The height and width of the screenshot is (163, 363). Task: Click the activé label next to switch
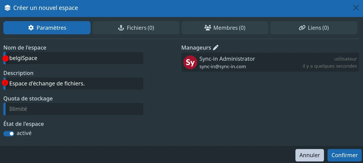click(x=24, y=133)
